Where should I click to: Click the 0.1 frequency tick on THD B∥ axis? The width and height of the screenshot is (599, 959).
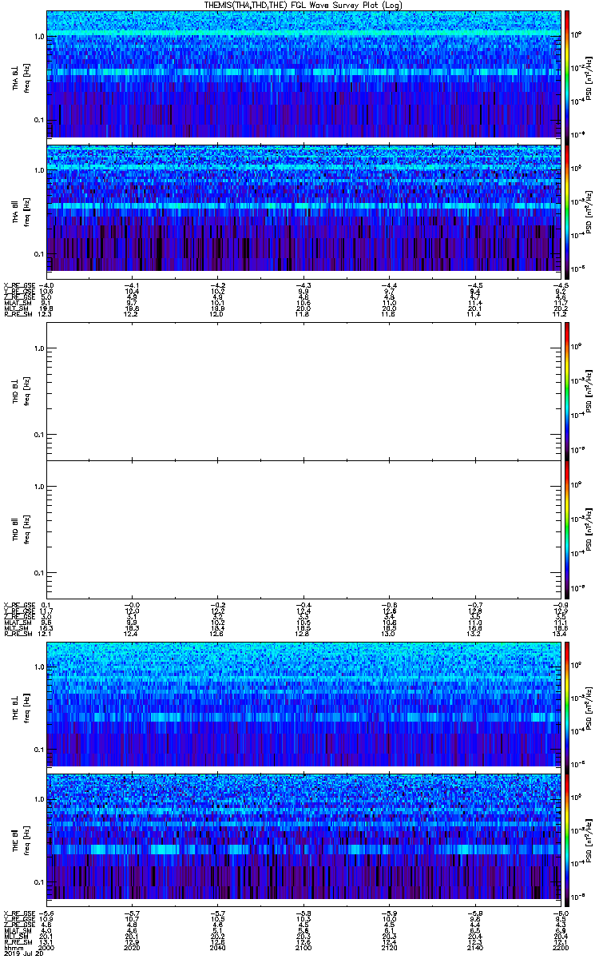pos(38,573)
